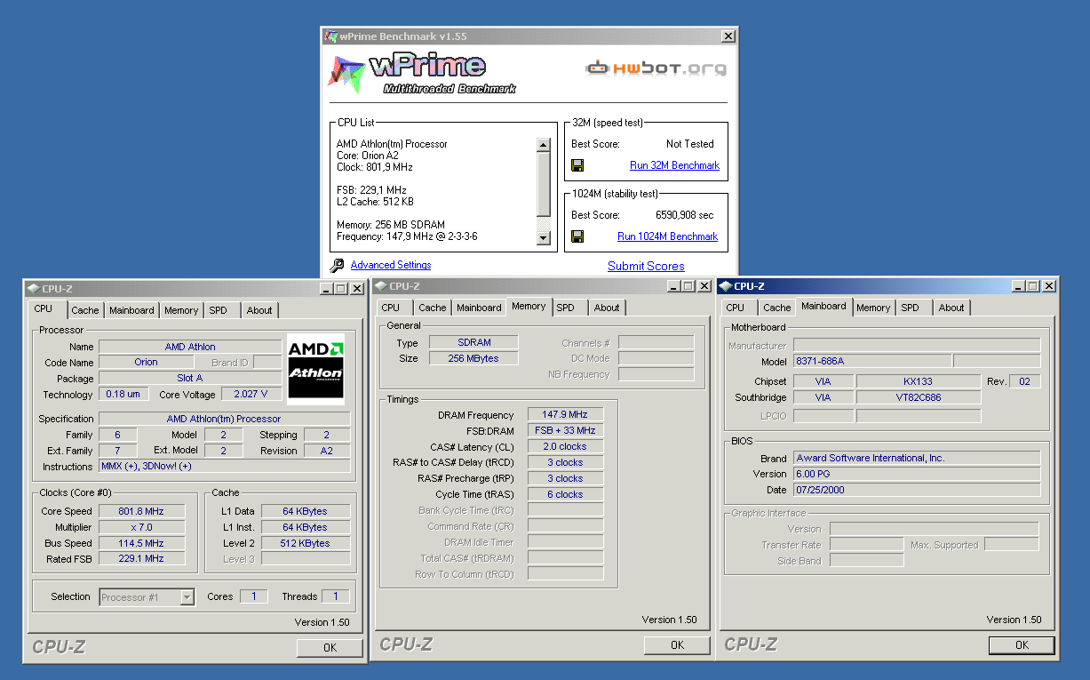Click the key icon next to Advanced Settings
The height and width of the screenshot is (680, 1090).
click(337, 265)
